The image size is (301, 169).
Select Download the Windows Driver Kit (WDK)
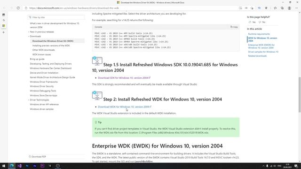click(x=53, y=41)
